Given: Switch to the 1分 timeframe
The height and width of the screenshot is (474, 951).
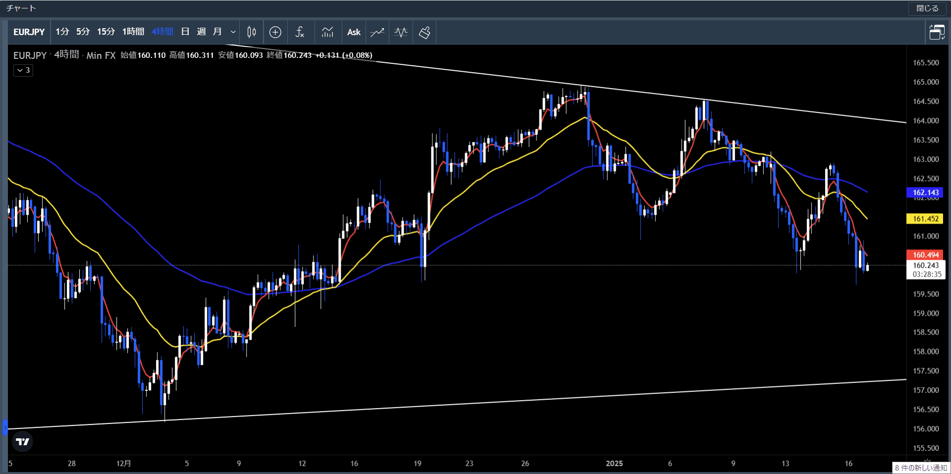Looking at the screenshot, I should [62, 32].
